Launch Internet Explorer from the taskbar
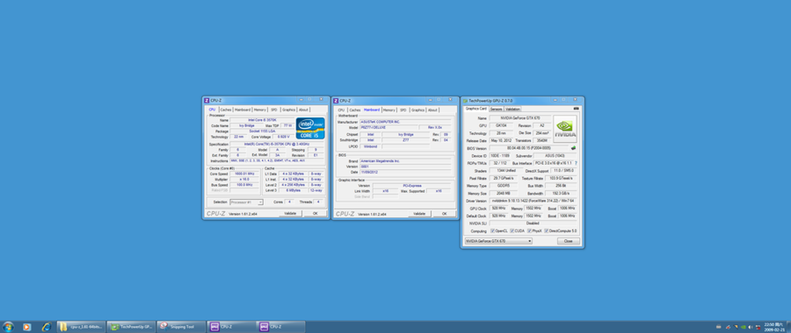This screenshot has width=791, height=333. [47, 327]
